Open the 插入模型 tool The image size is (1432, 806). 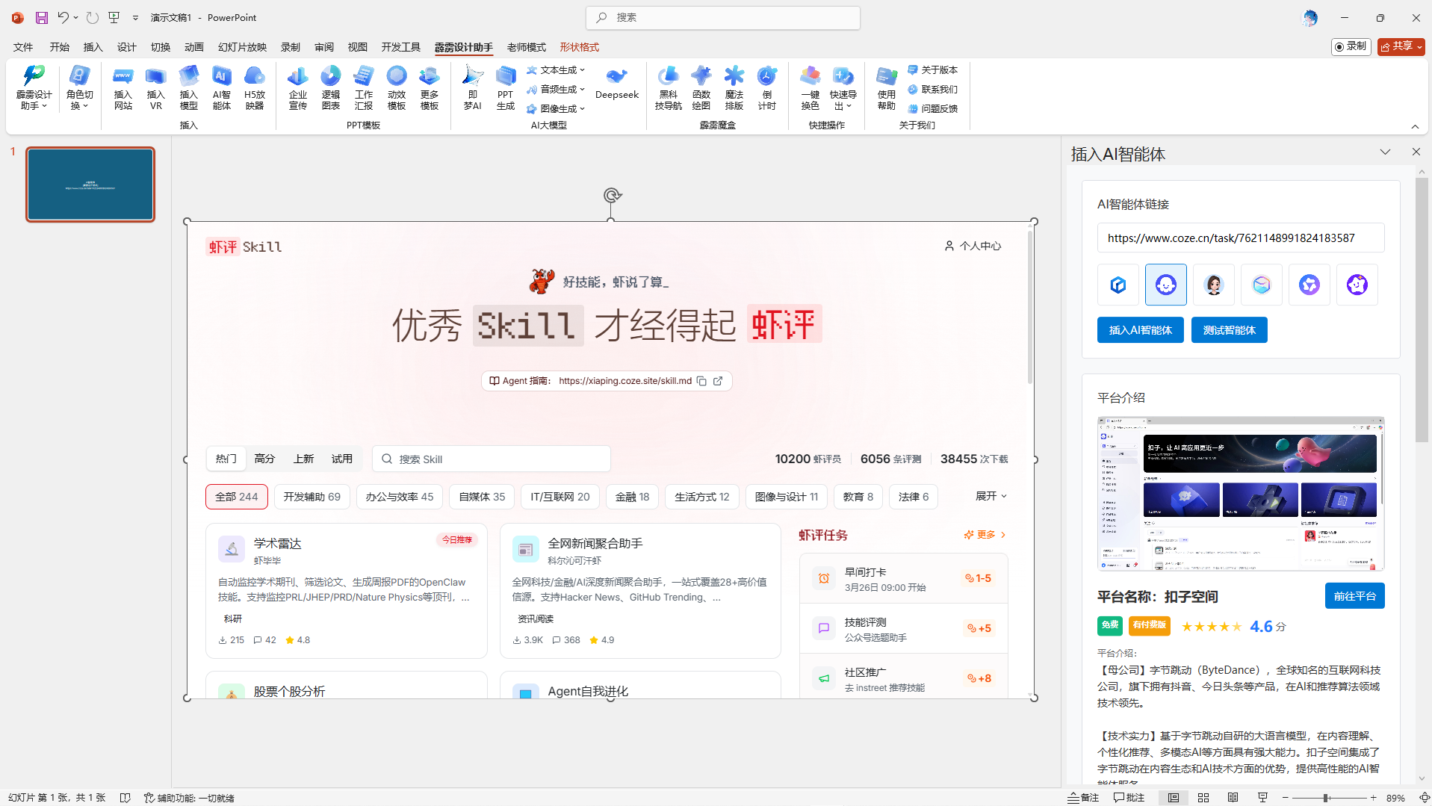click(188, 88)
